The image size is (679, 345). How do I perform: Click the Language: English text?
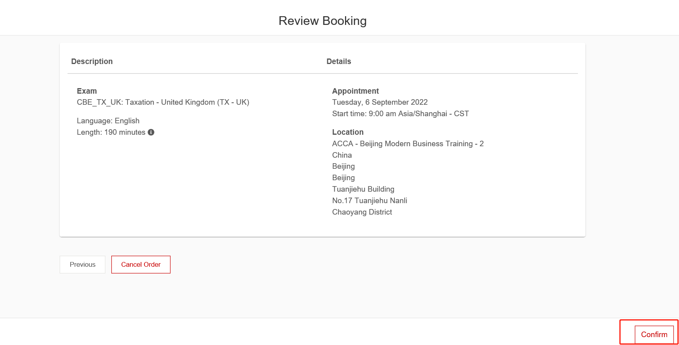pos(108,121)
